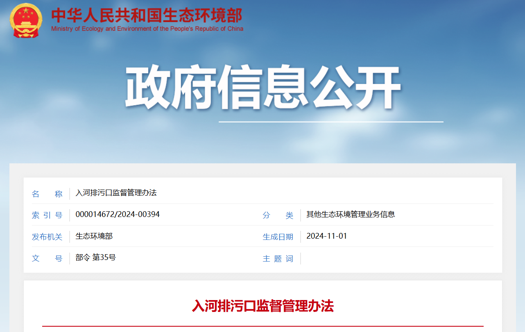This screenshot has width=525, height=332.
Task: Click the red article heading 入河排污口监督管理办法
Action: tap(263, 306)
